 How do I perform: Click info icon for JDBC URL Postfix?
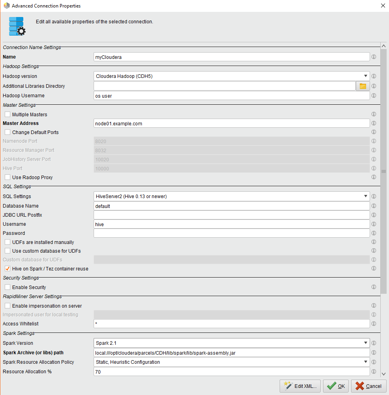click(x=374, y=215)
